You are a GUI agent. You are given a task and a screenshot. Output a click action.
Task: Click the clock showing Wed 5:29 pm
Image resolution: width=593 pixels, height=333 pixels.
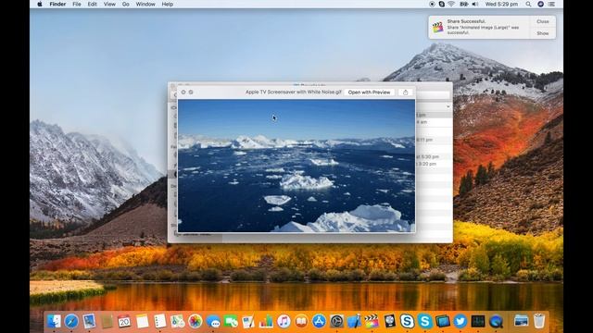(x=501, y=4)
